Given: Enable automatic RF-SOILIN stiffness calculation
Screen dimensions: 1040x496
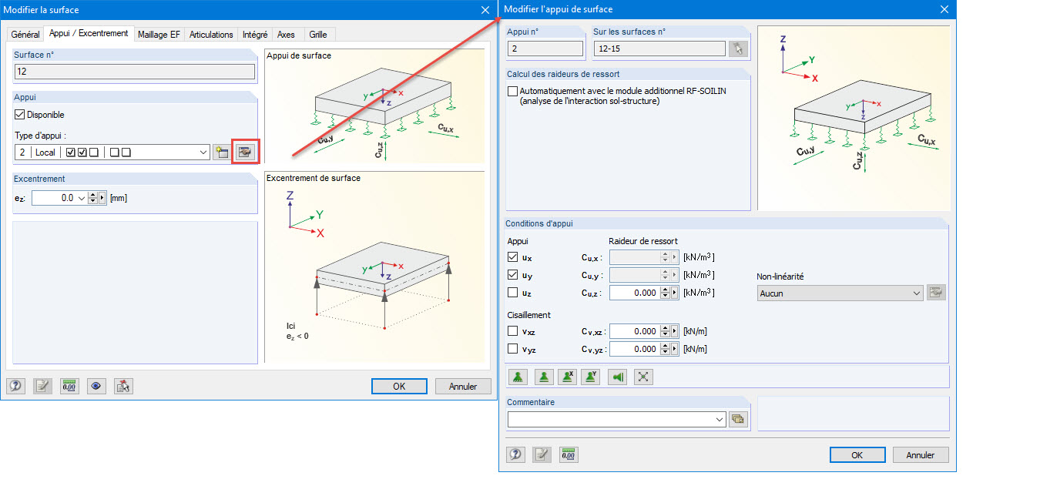Looking at the screenshot, I should tap(513, 91).
